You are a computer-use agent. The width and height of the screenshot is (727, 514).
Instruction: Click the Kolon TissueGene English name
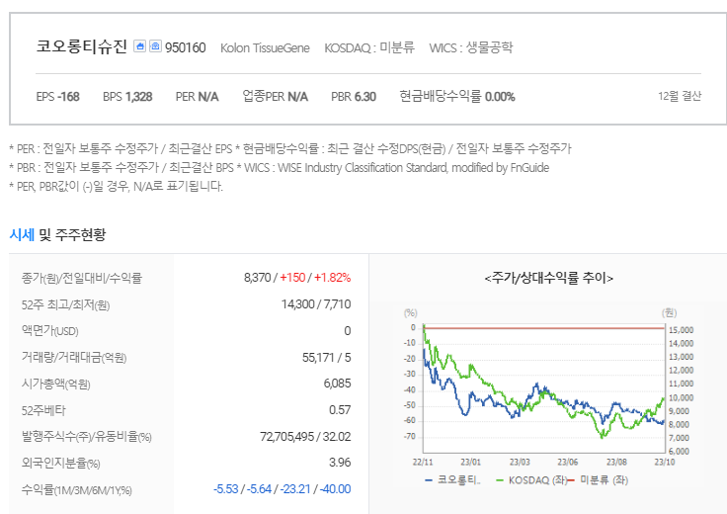(265, 47)
